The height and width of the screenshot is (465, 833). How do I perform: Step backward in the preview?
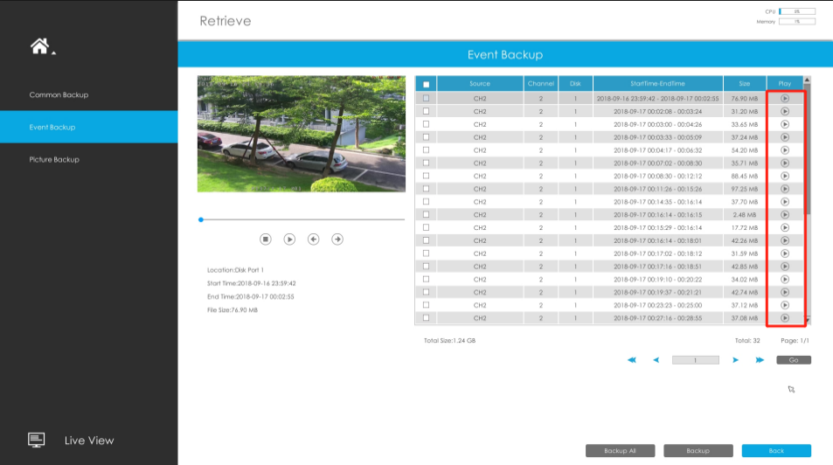[314, 239]
